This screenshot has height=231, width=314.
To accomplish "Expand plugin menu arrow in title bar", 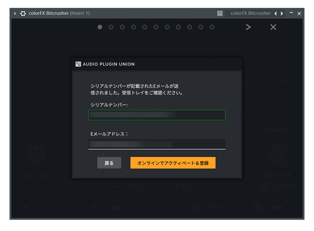I will (x=15, y=13).
